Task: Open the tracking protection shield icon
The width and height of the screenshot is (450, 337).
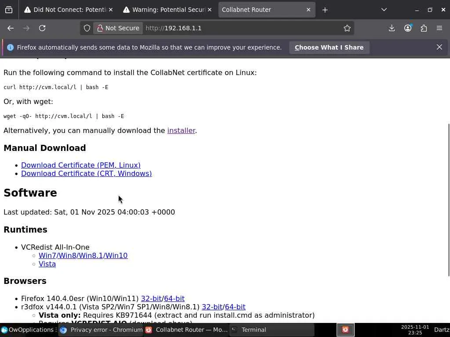Action: coord(87,28)
